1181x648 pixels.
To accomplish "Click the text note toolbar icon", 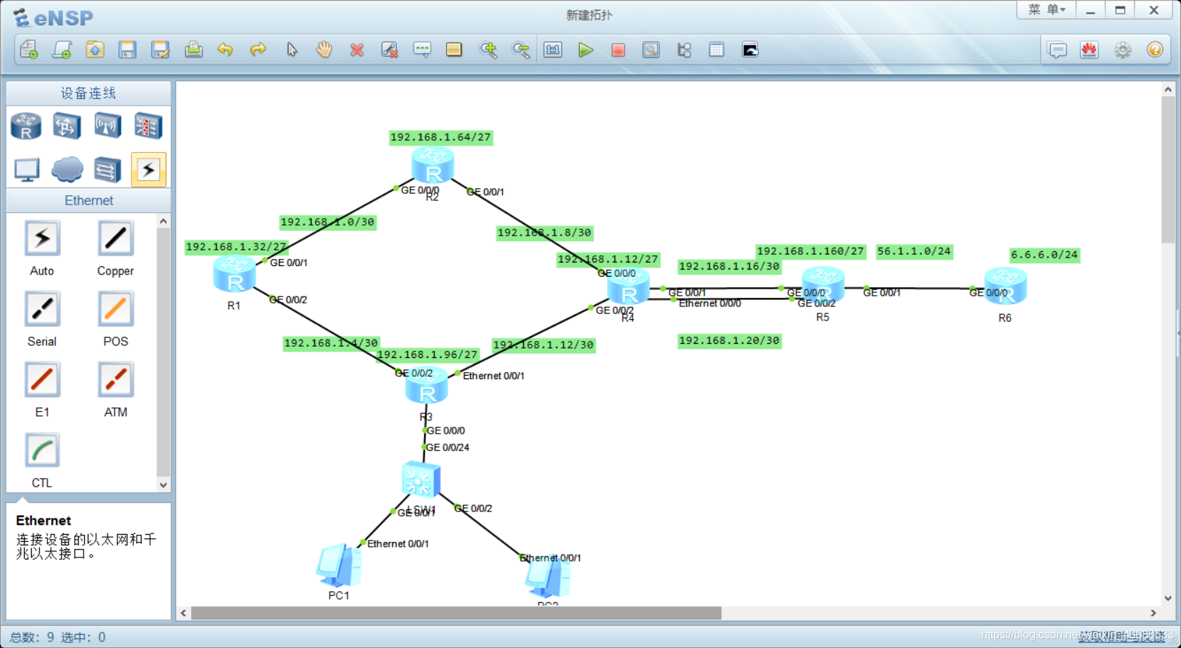I will pos(422,50).
